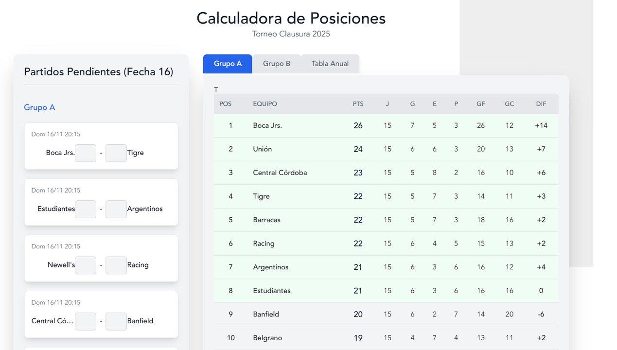
Task: Select the Central Córdoba score input
Action: point(86,321)
